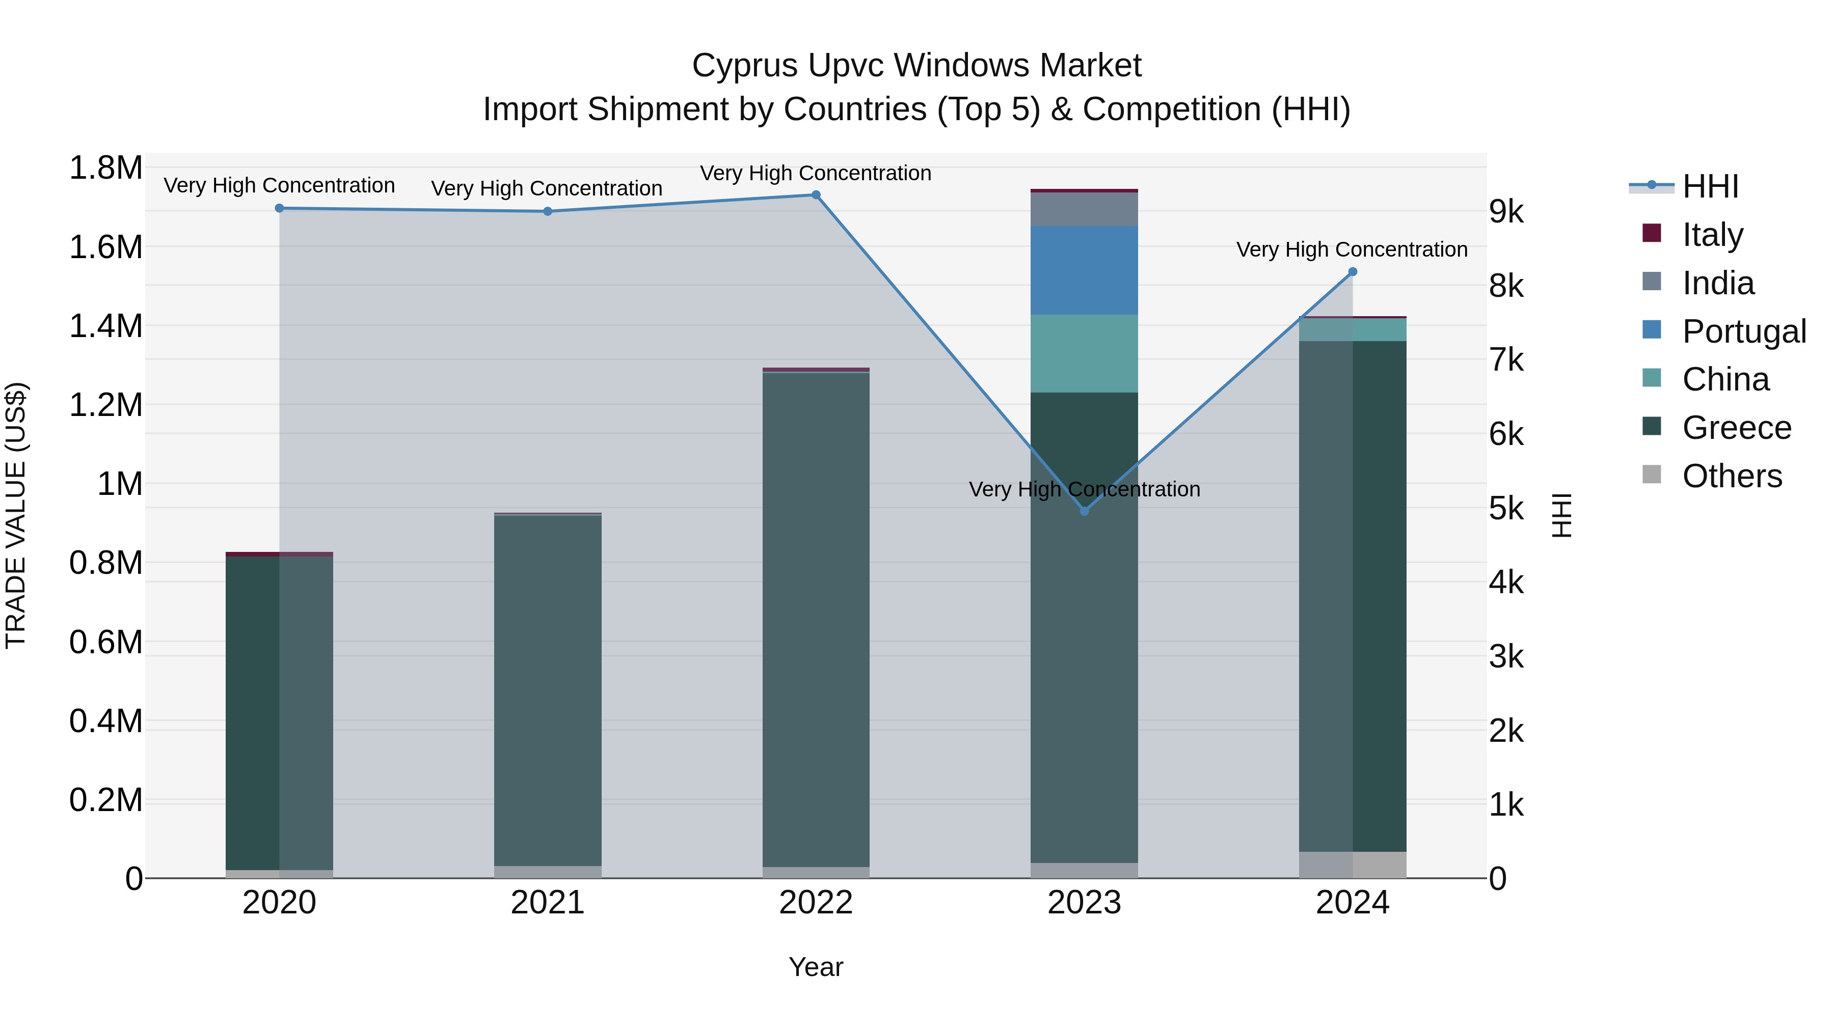Image resolution: width=1834 pixels, height=1031 pixels.
Task: Click the Greece segment in 2022 bar
Action: [x=816, y=620]
